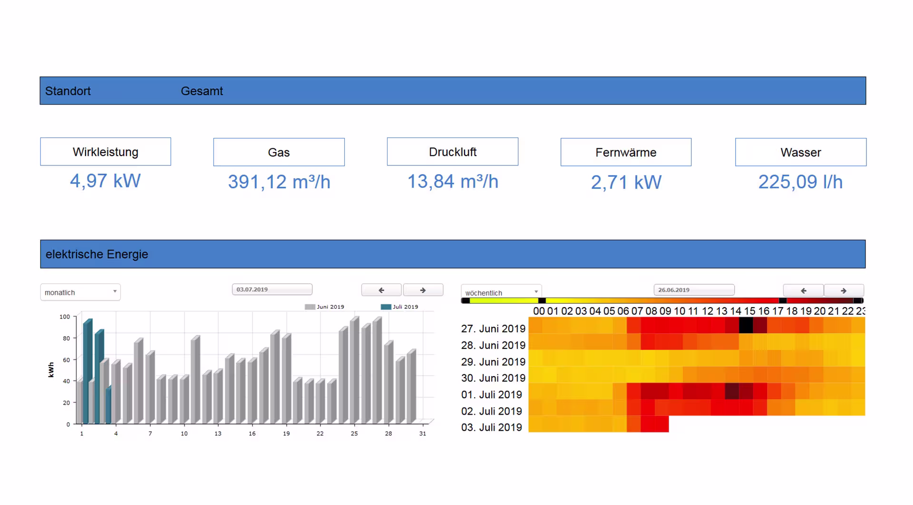Image resolution: width=913 pixels, height=505 pixels.
Task: Click the left arrow beside the bar chart
Action: (381, 290)
